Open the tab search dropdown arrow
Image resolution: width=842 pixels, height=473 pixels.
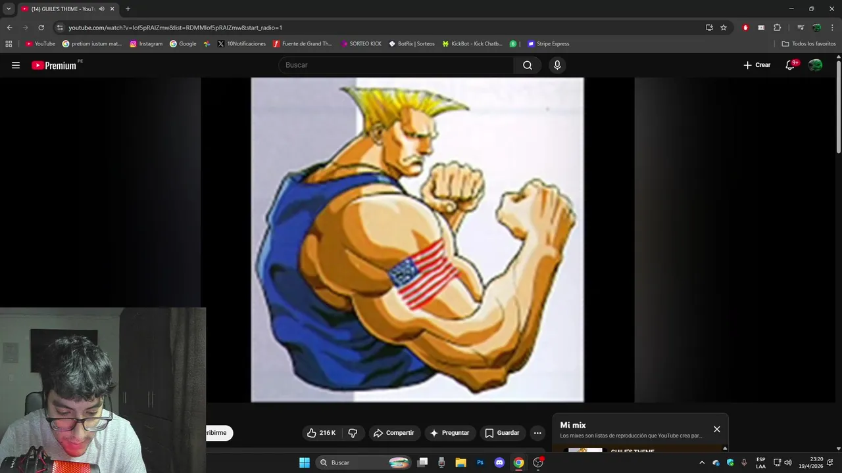pos(9,9)
